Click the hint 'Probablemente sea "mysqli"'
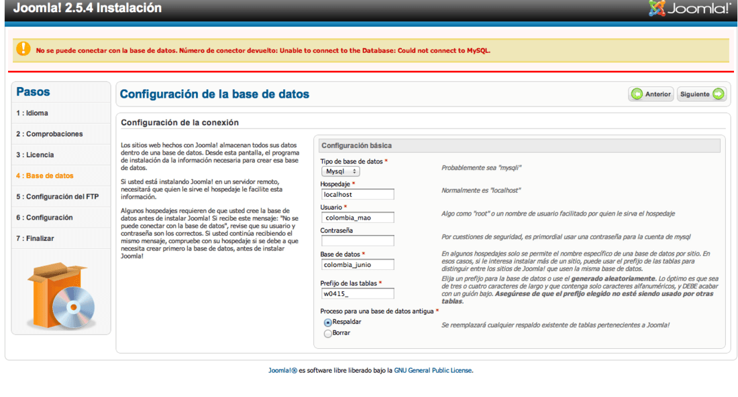This screenshot has width=738, height=397. click(x=481, y=168)
